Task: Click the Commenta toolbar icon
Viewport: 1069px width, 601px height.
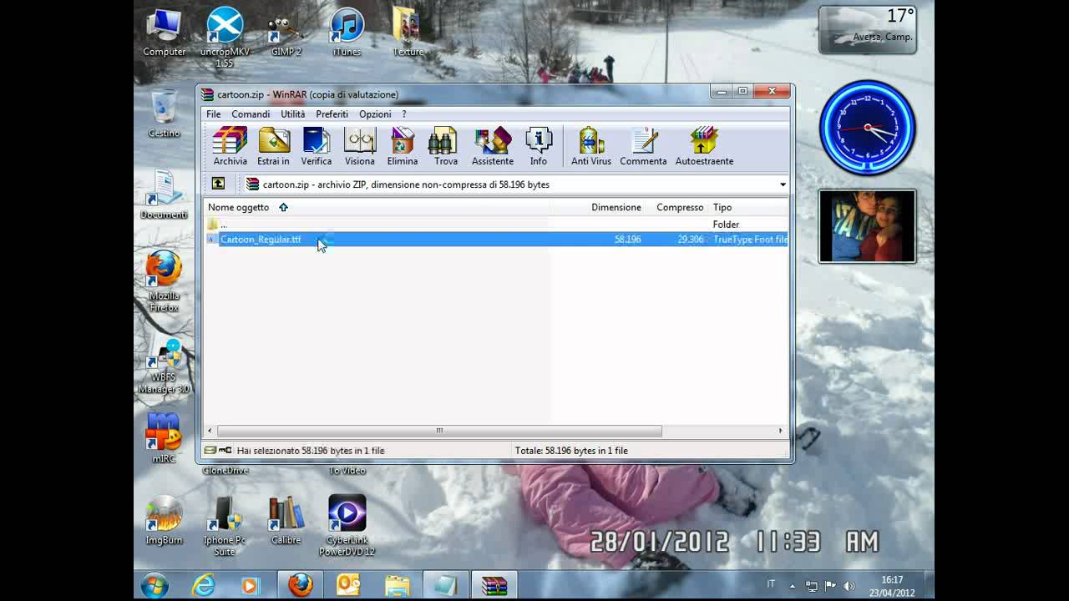Action: click(x=643, y=147)
